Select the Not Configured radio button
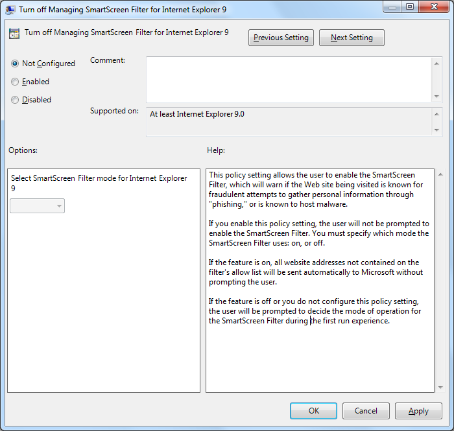Image resolution: width=454 pixels, height=431 pixels. 15,64
